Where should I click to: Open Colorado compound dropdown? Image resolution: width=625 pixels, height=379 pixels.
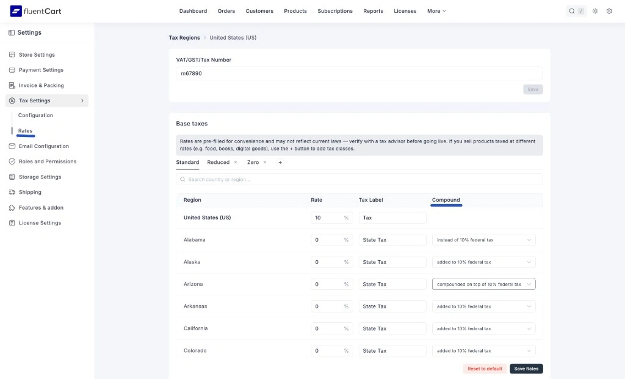coord(483,351)
